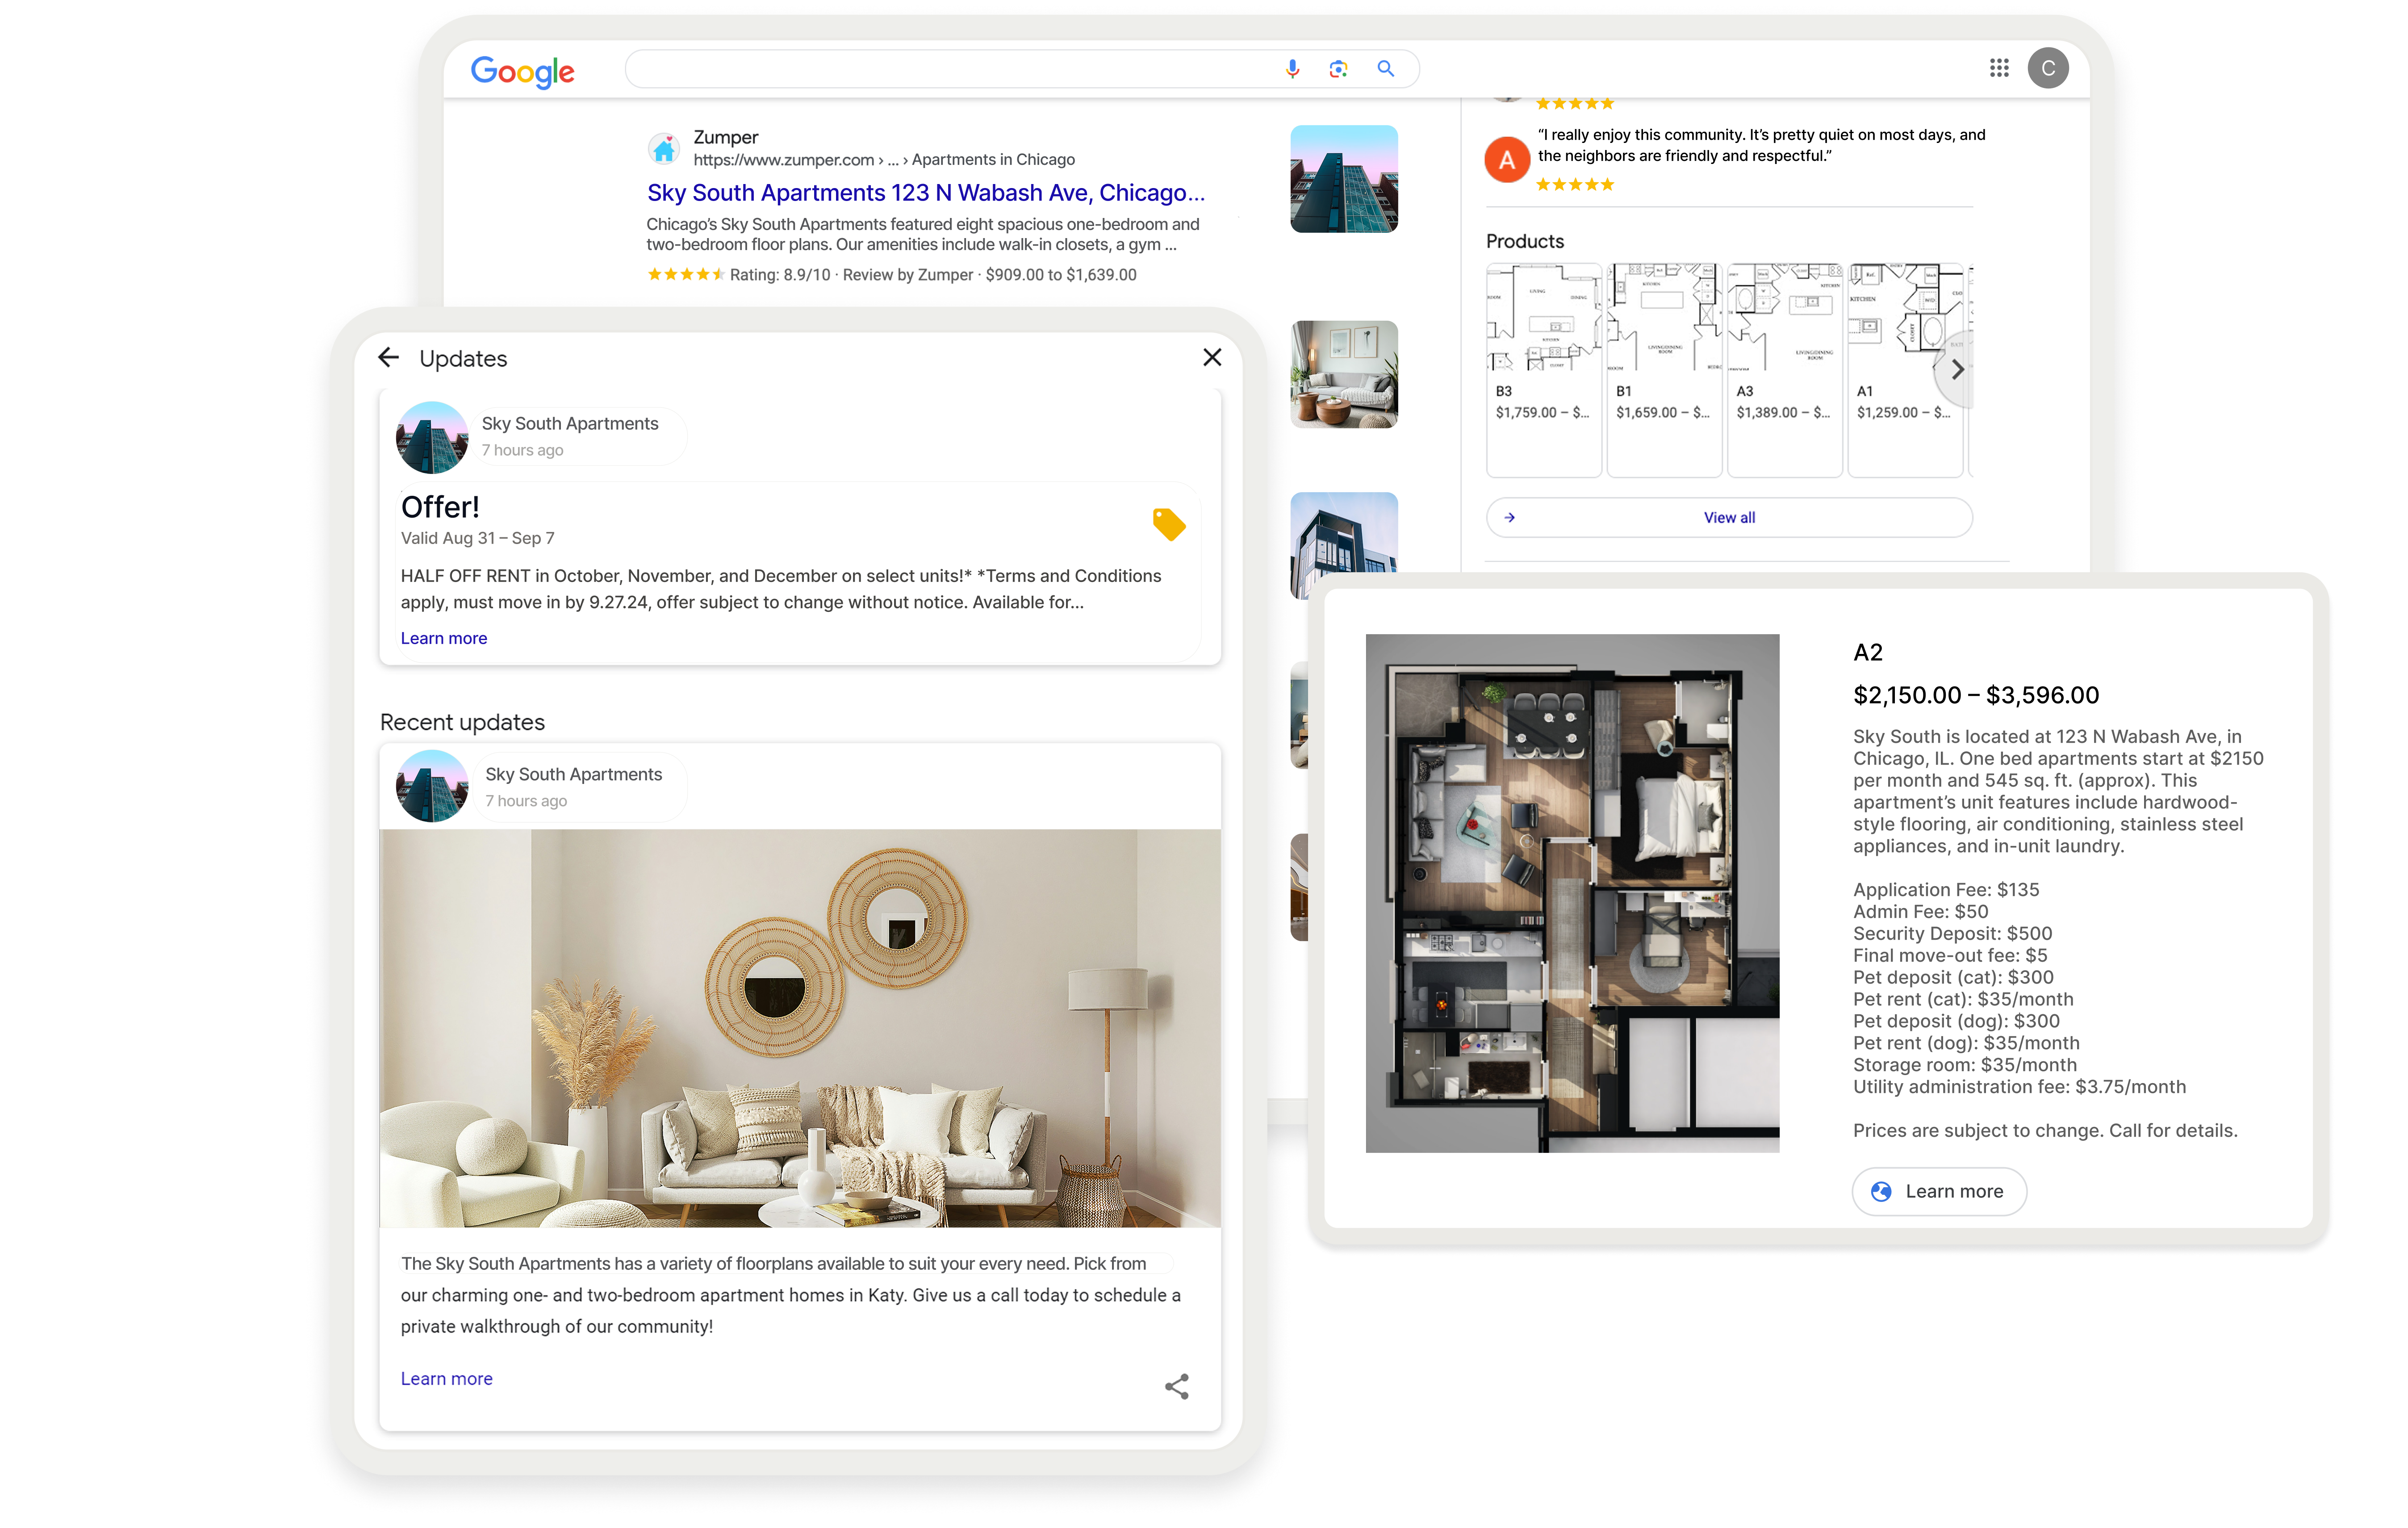This screenshot has height=1528, width=2408.
Task: Click the Google logo
Action: [522, 71]
